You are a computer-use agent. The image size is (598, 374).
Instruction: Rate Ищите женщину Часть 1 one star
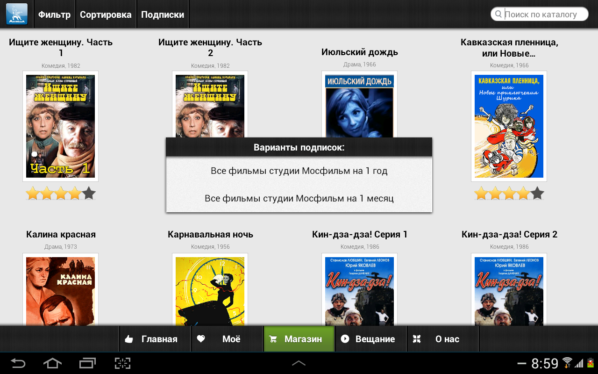click(x=32, y=193)
